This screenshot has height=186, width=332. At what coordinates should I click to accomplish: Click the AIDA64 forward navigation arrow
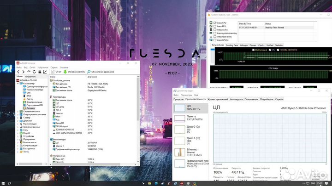(x=24, y=72)
